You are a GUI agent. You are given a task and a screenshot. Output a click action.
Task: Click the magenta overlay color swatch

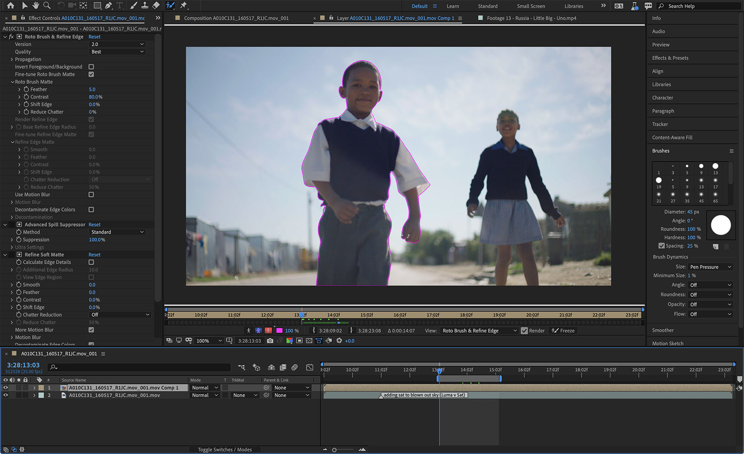coord(279,331)
